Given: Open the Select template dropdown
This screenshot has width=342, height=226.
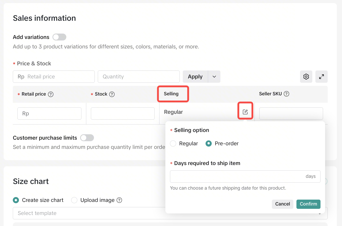Looking at the screenshot, I should click(87, 213).
